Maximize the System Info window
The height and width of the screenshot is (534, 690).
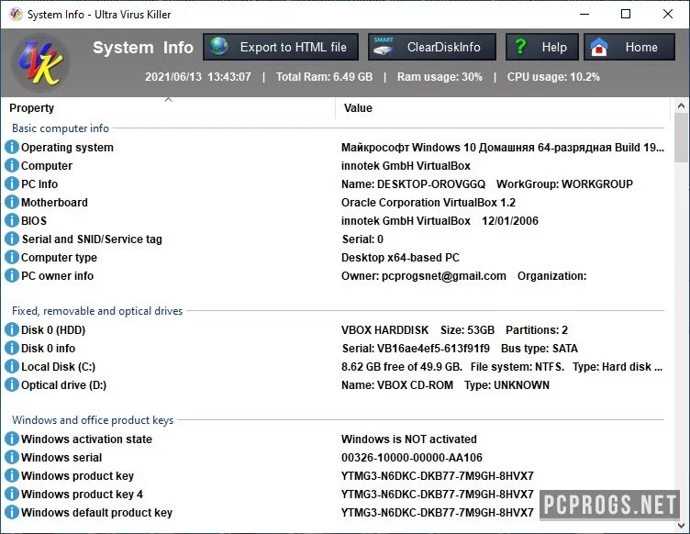point(626,14)
